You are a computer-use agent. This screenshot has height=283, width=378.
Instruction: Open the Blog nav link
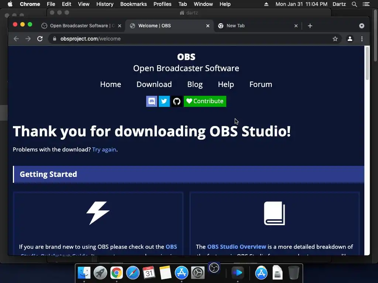[195, 84]
